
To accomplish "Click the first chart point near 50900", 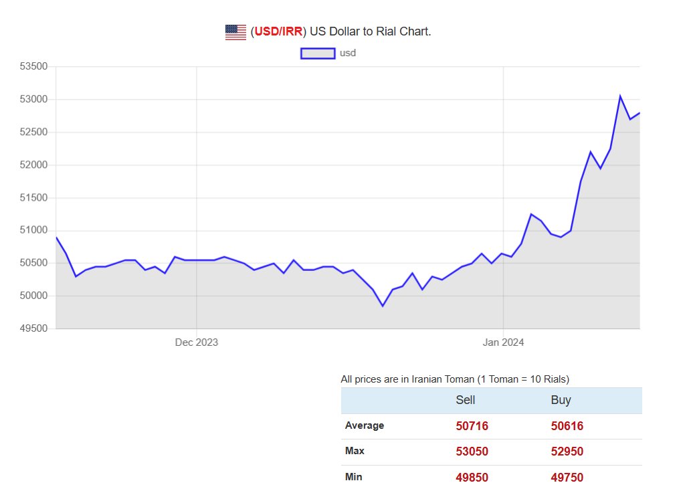I will coord(57,237).
